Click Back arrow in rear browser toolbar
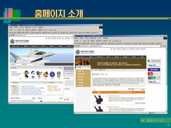 coord(11,30)
